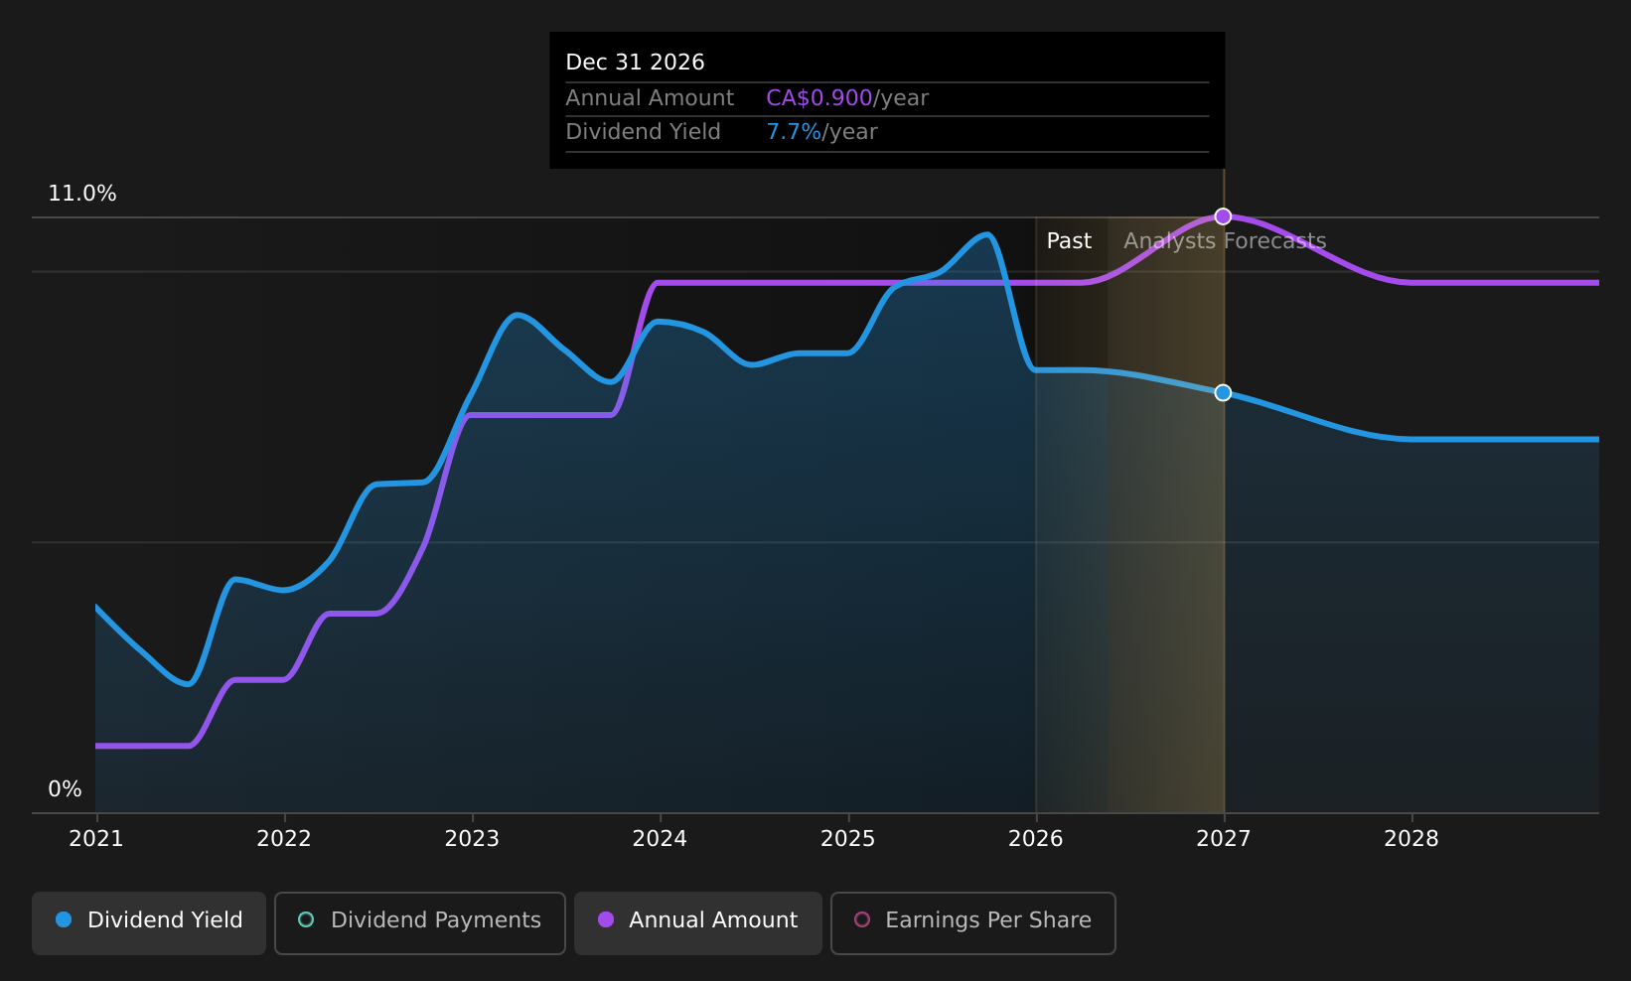The image size is (1631, 981).
Task: Click the Past region label
Action: 1069,241
